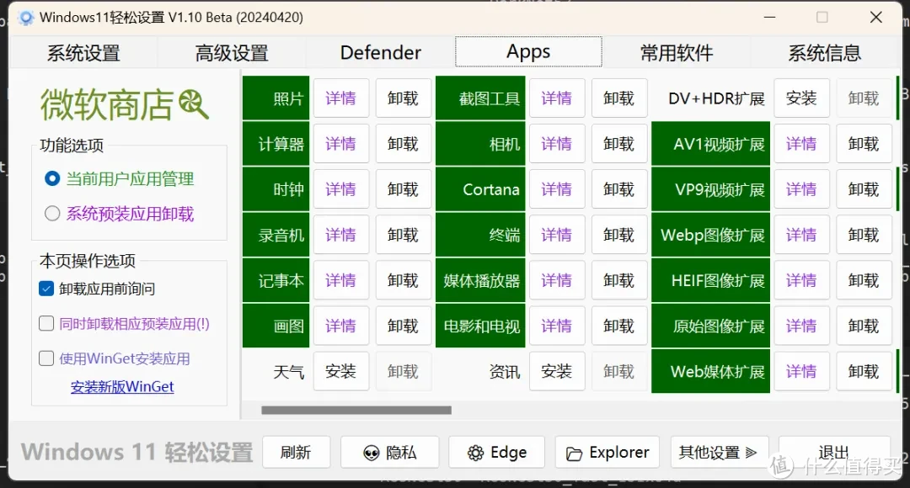Expand the 其他设置 menu button

tap(720, 452)
